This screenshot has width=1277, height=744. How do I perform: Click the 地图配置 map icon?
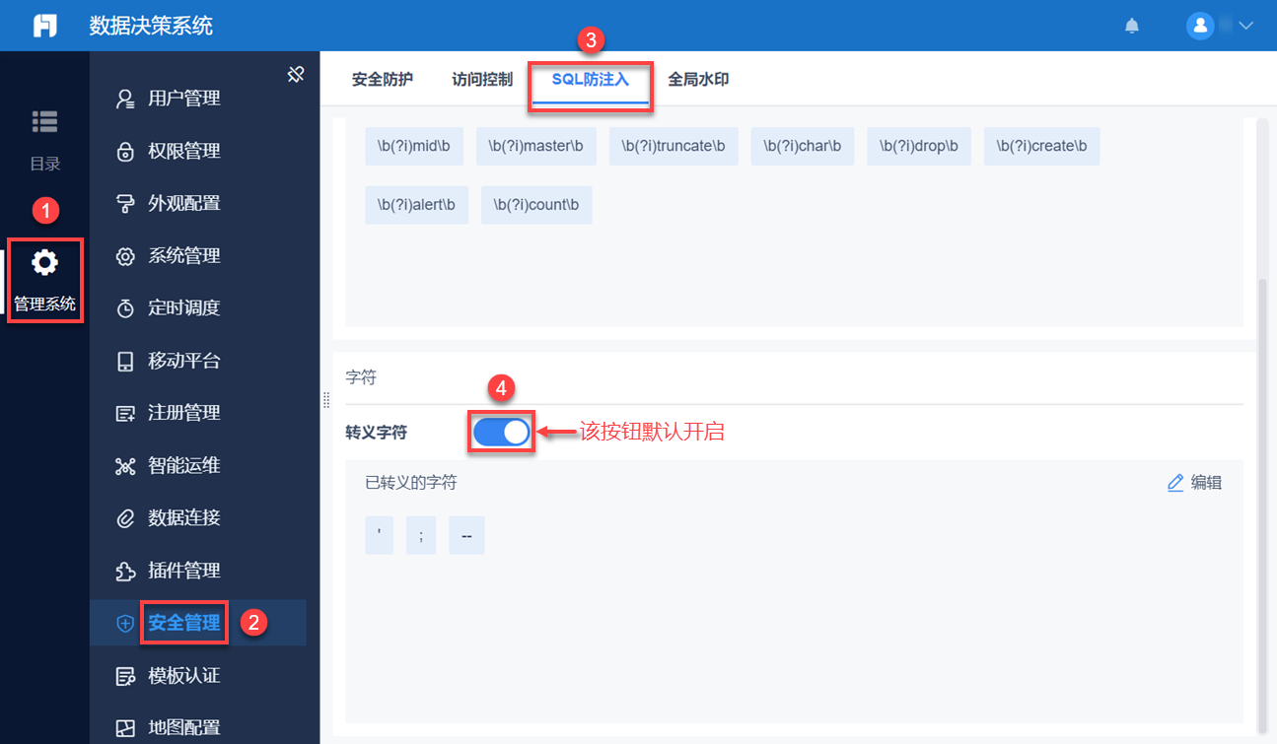125,728
